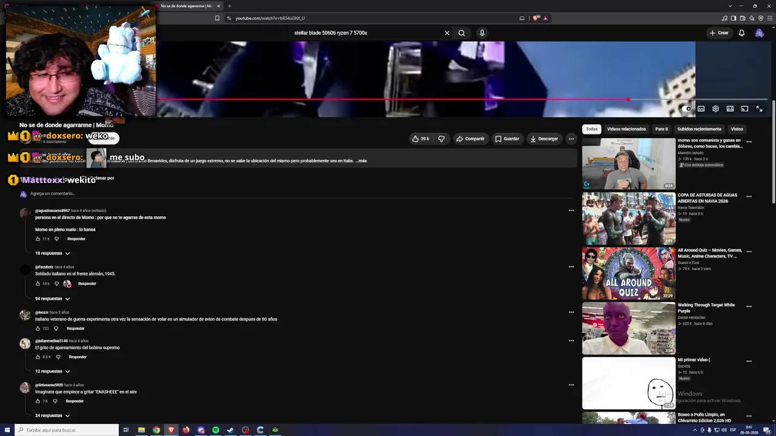Open Brave Rewards triangle icon
The width and height of the screenshot is (776, 436).
545,18
